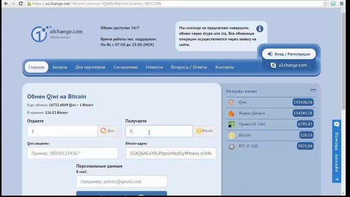
Task: Bookmark page with the star icon
Action: [x=325, y=4]
